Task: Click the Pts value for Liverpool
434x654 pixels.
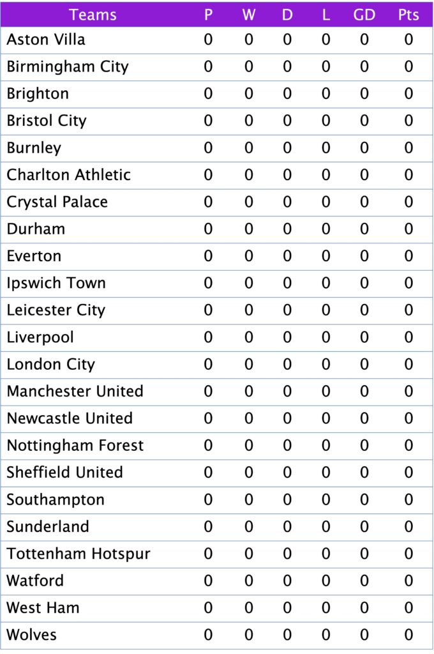Action: (x=408, y=337)
